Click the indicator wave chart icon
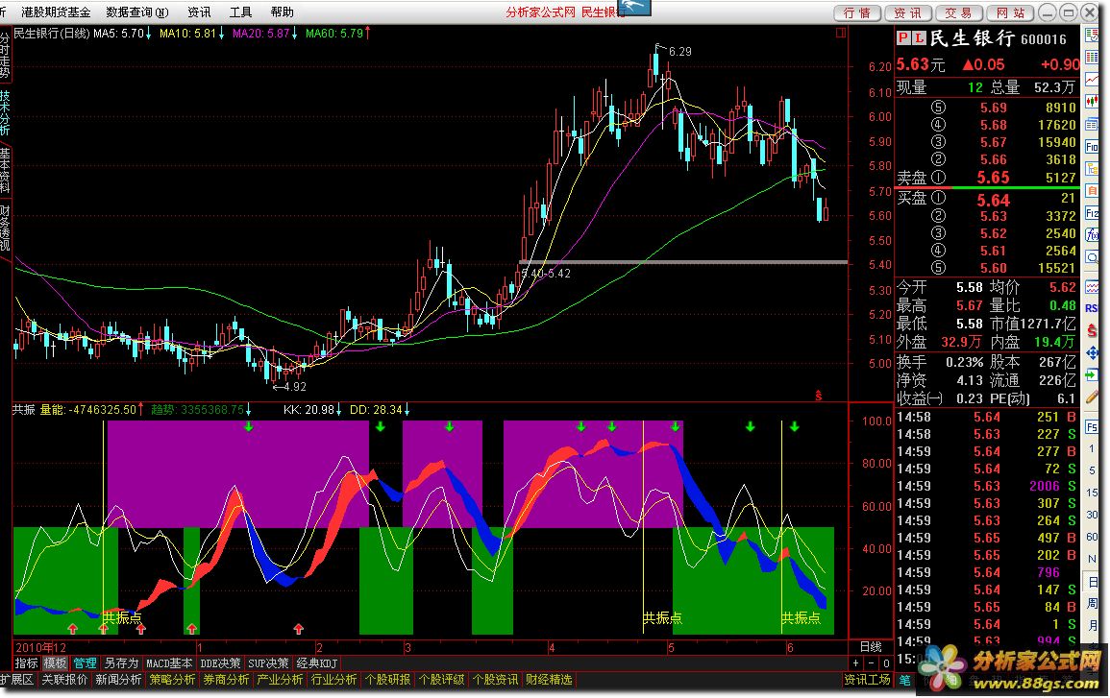 click(x=1092, y=287)
